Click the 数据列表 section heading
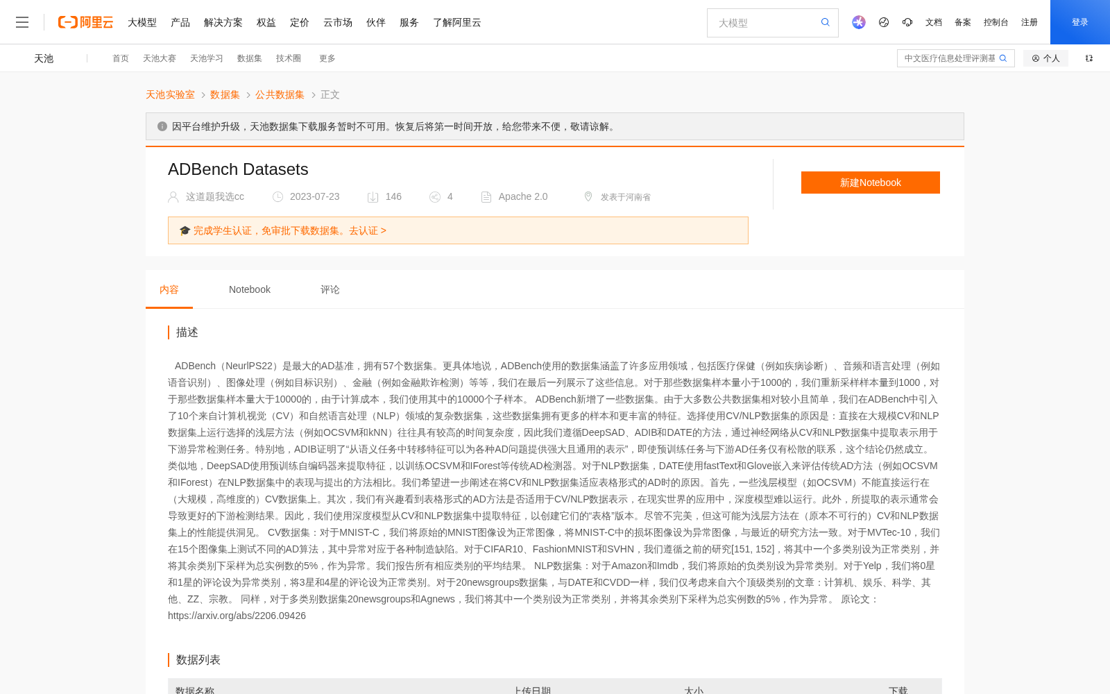1110x694 pixels. click(x=198, y=660)
